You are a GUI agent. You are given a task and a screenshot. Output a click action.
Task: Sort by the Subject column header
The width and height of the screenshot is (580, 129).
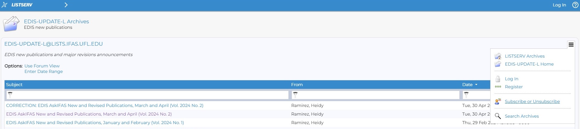point(14,85)
